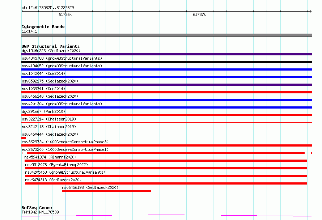The width and height of the screenshot is (322, 220).
Task: Open variant nsv4345788 label
Action: [62, 58]
